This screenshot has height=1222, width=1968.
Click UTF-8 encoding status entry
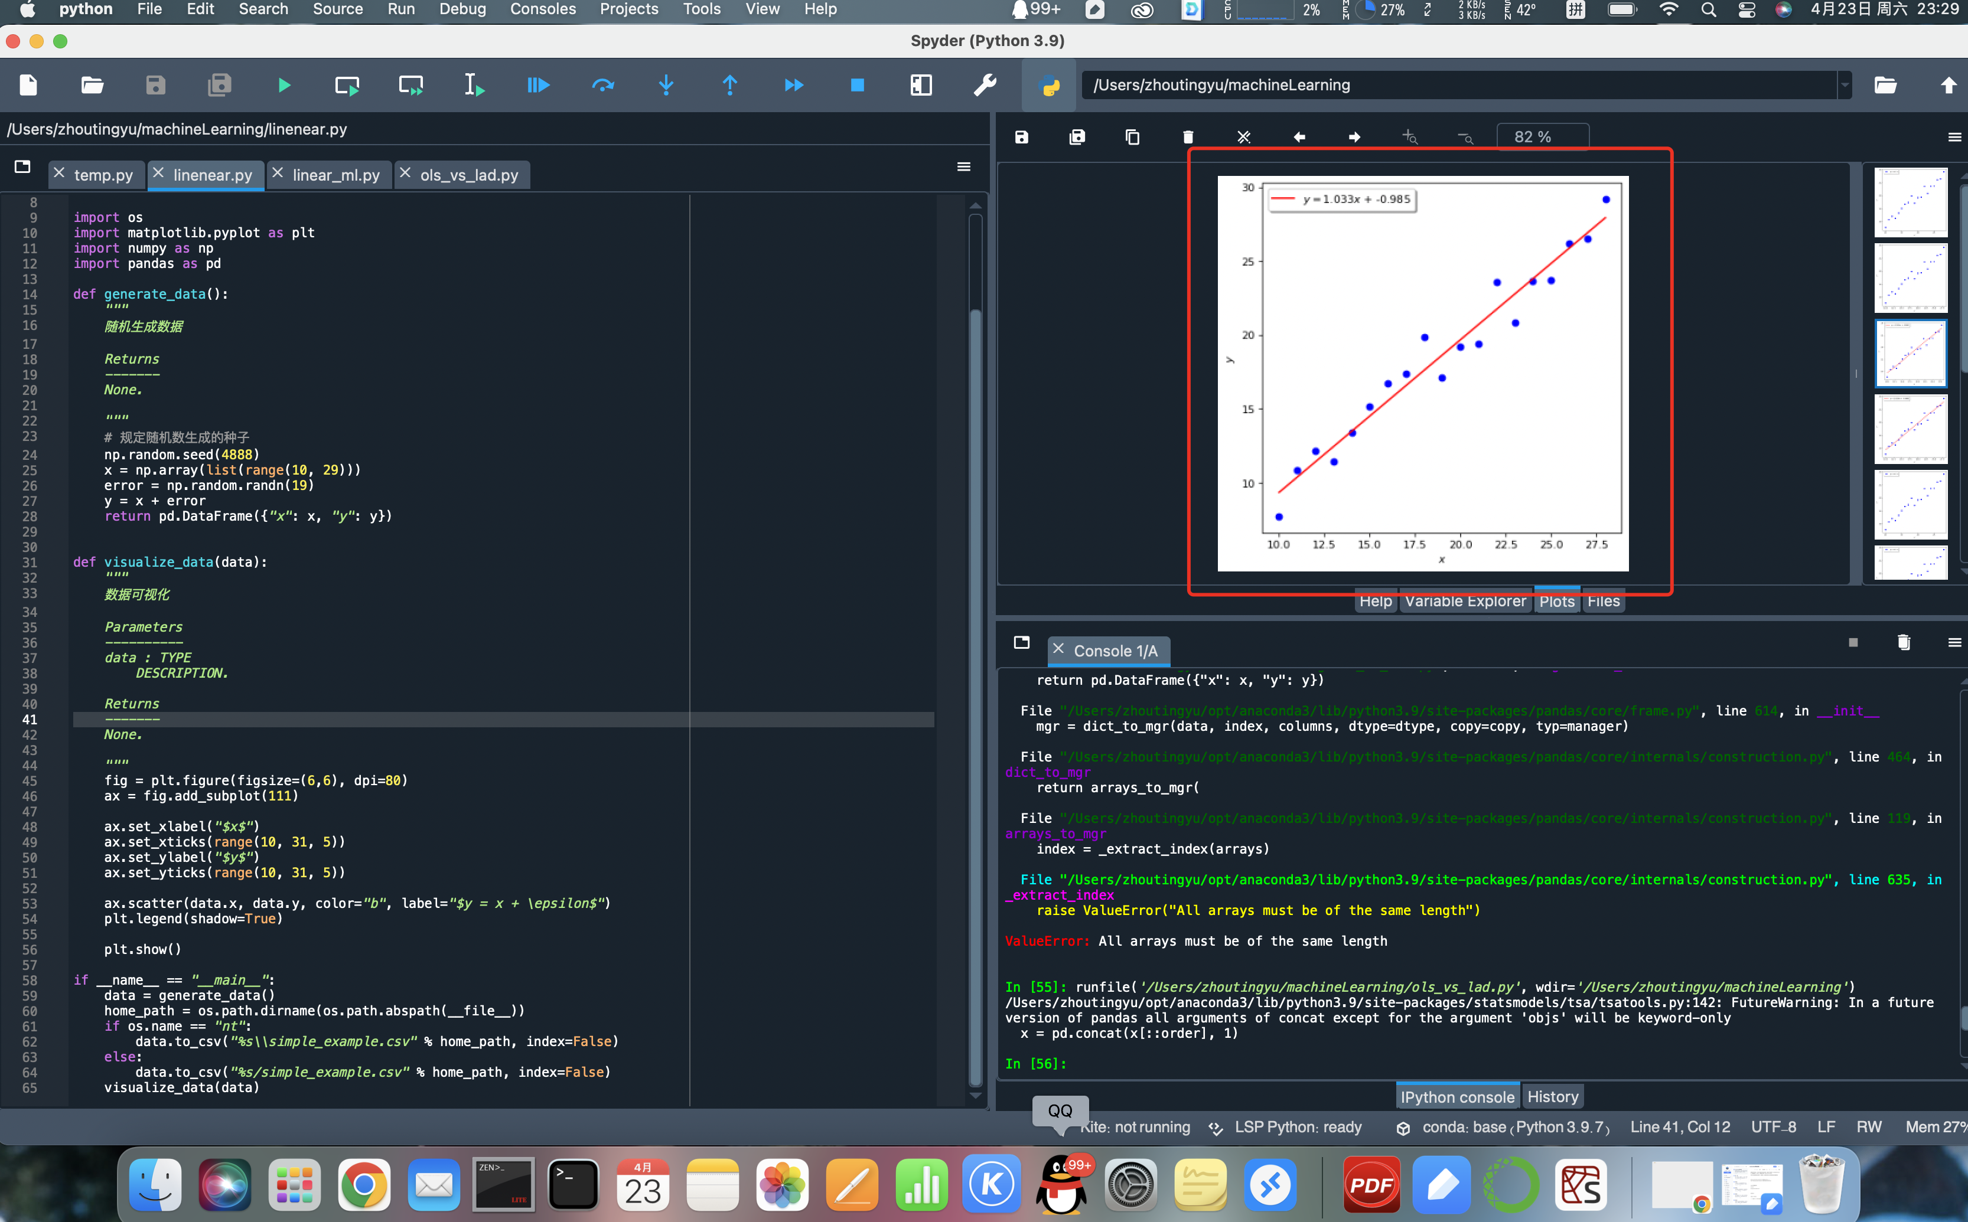[1773, 1128]
